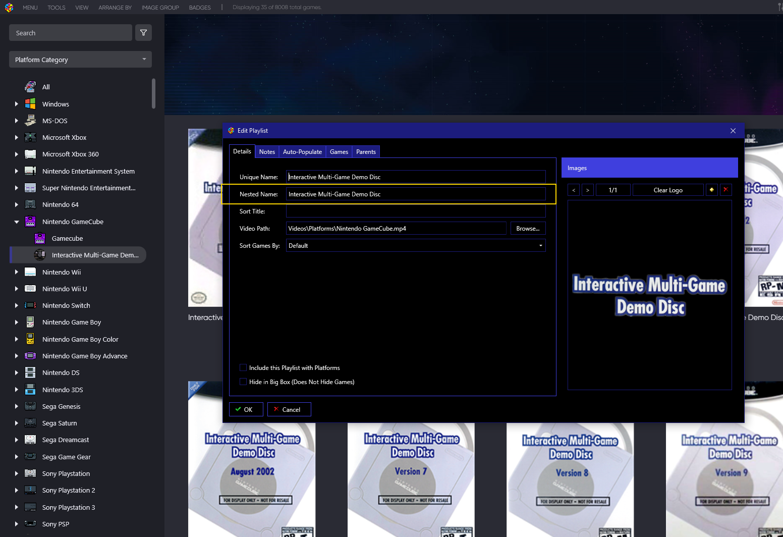
Task: Expand the Nintendo Switch node
Action: point(17,305)
